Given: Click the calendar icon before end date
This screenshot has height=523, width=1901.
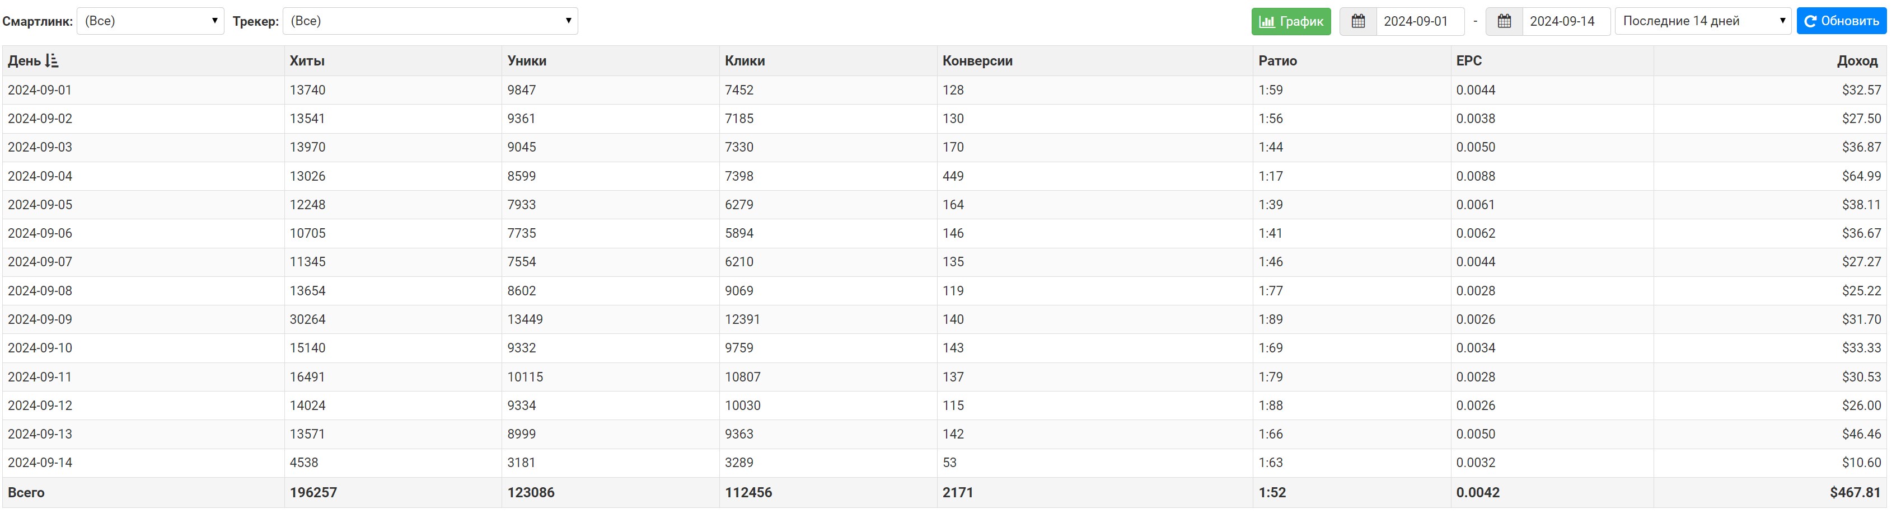Looking at the screenshot, I should tap(1504, 21).
